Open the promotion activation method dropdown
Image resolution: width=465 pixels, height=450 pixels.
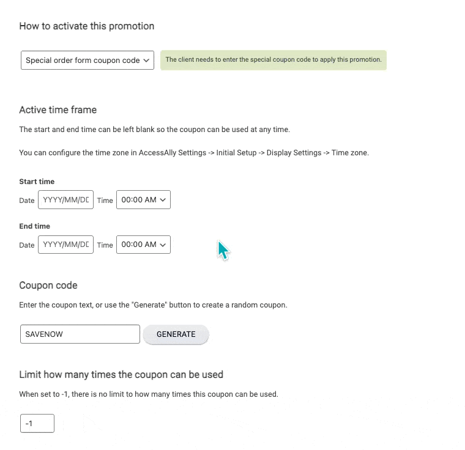tap(87, 61)
